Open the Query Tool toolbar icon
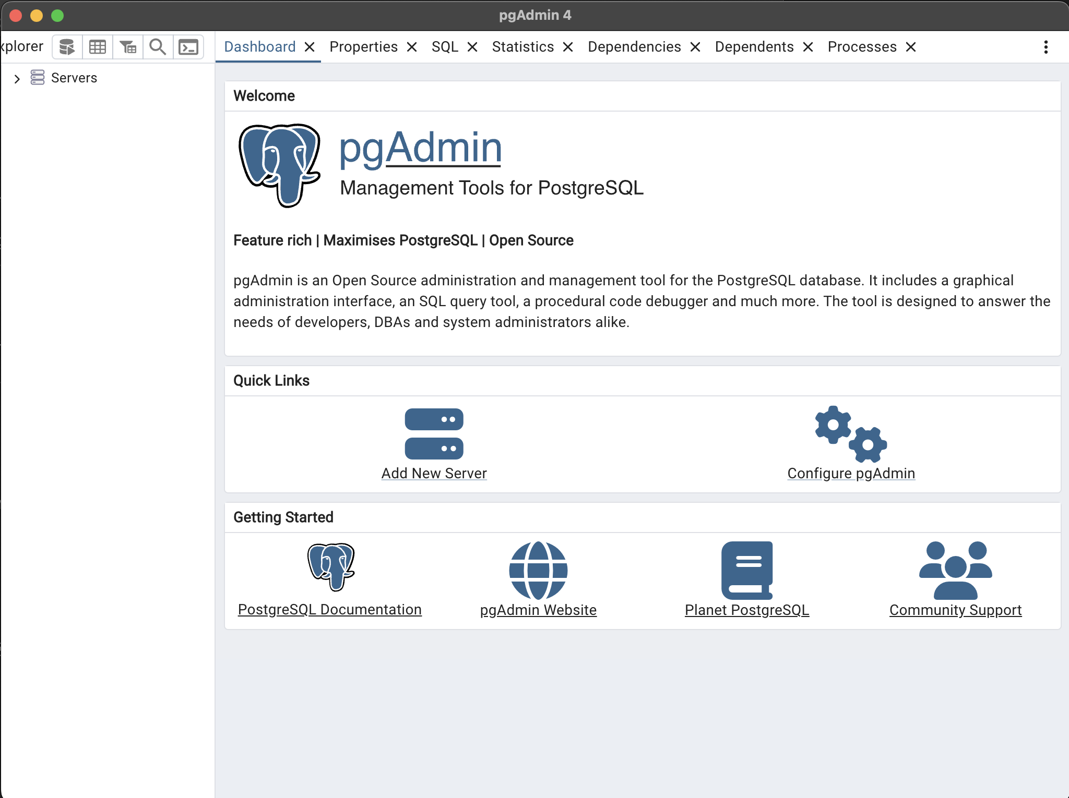Screen dimensions: 1069x798 [x=67, y=47]
